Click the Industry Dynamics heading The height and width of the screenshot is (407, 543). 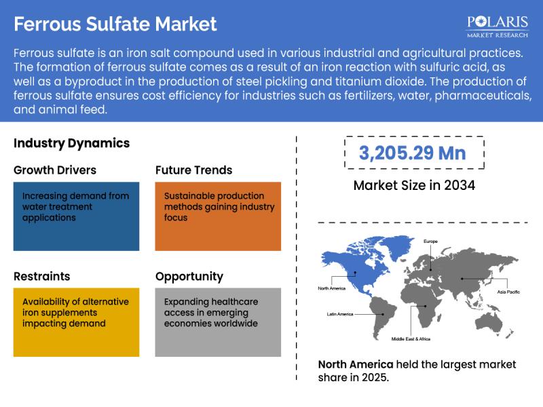[x=71, y=143]
